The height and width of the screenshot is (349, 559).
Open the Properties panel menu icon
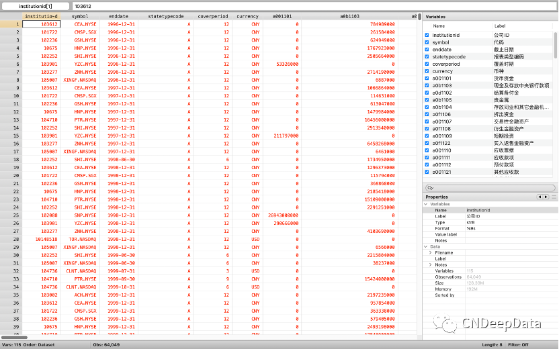click(554, 197)
